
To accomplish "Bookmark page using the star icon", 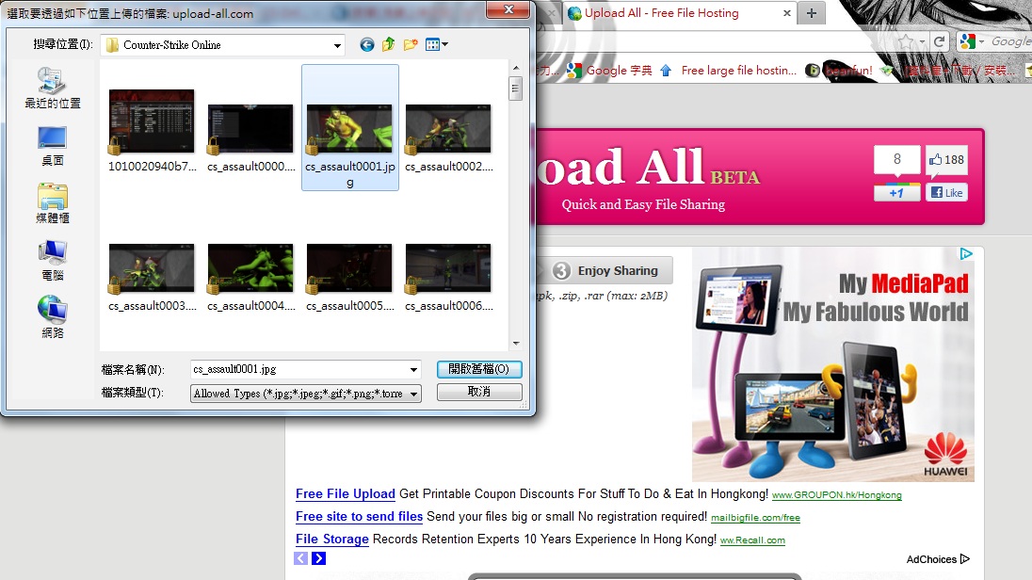I will click(x=905, y=41).
